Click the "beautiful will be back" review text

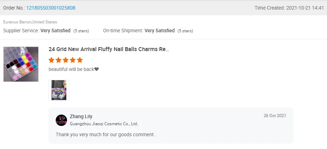tap(71, 69)
